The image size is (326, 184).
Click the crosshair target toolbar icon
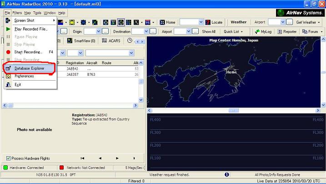point(105,22)
